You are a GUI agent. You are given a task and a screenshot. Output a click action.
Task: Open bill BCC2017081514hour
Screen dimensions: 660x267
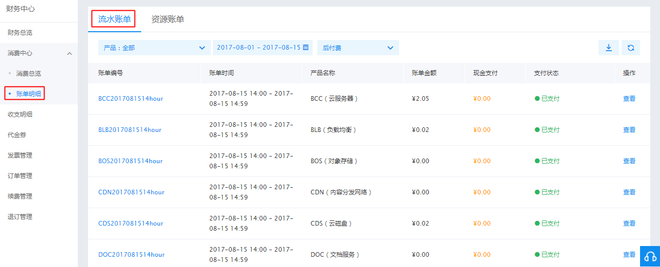pos(130,99)
